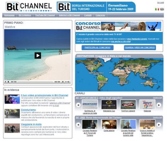Viewport: 167px width, 141px height.
Task: Click the 'Come aderire' caption link
Action: point(109,131)
